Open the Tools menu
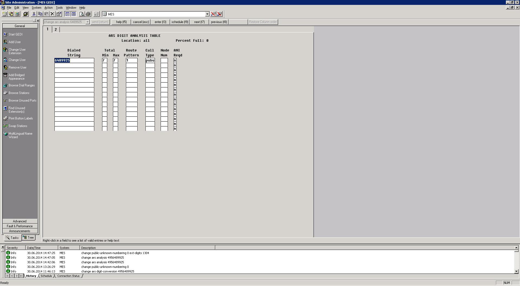520x286 pixels. [59, 8]
